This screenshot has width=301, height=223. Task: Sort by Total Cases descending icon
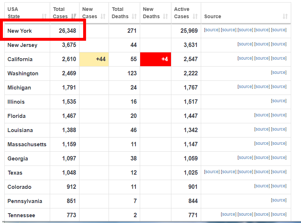coord(73,16)
